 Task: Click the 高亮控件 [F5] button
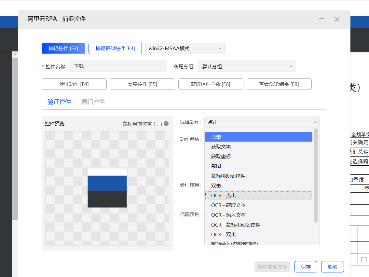point(143,84)
